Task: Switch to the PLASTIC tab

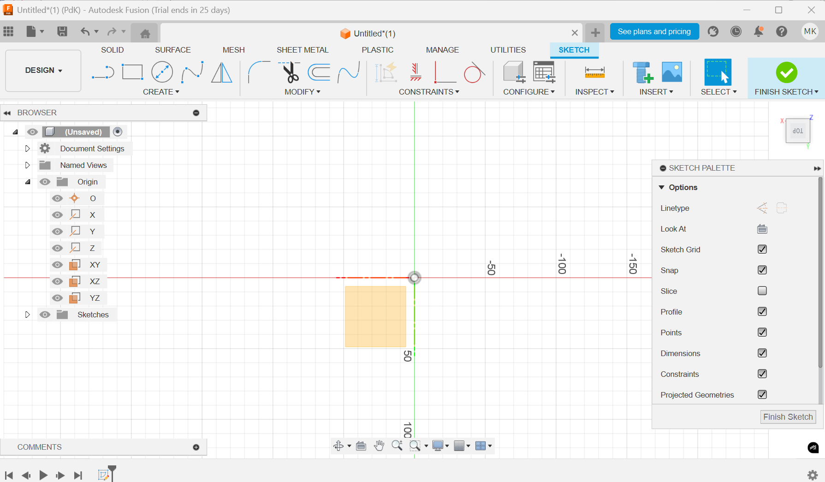Action: click(378, 50)
